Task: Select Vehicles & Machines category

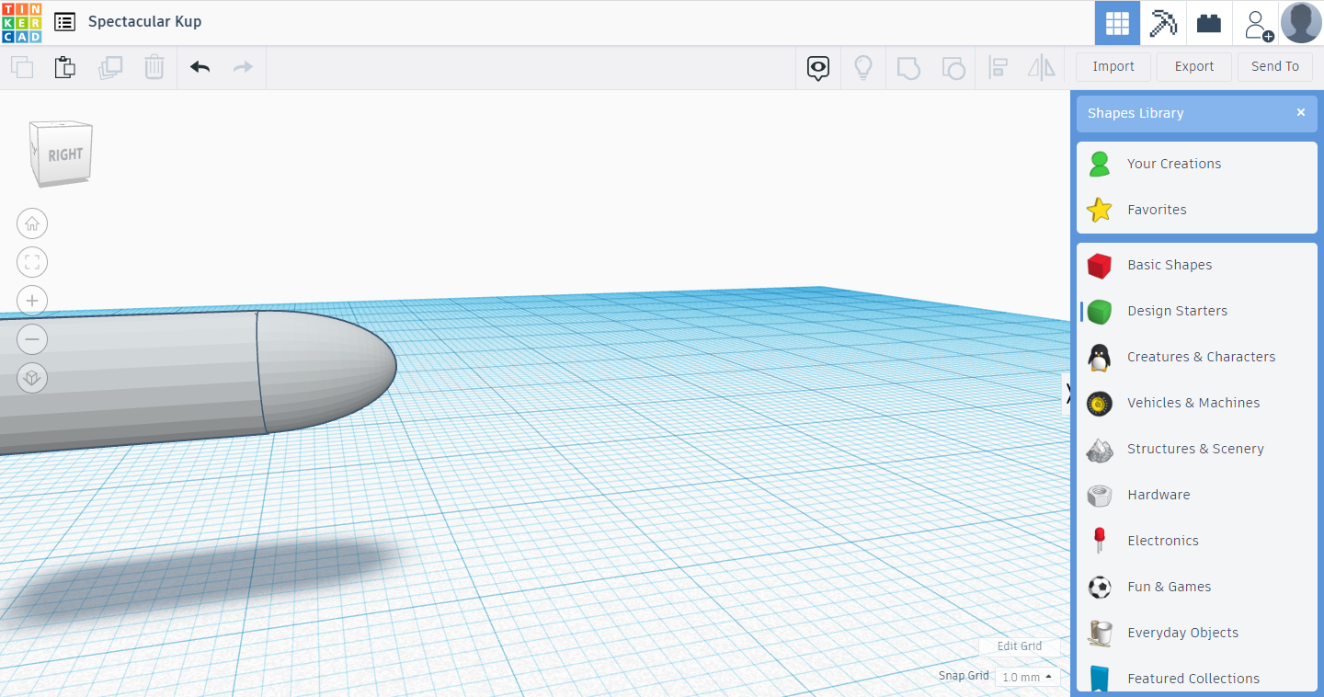Action: click(1197, 403)
